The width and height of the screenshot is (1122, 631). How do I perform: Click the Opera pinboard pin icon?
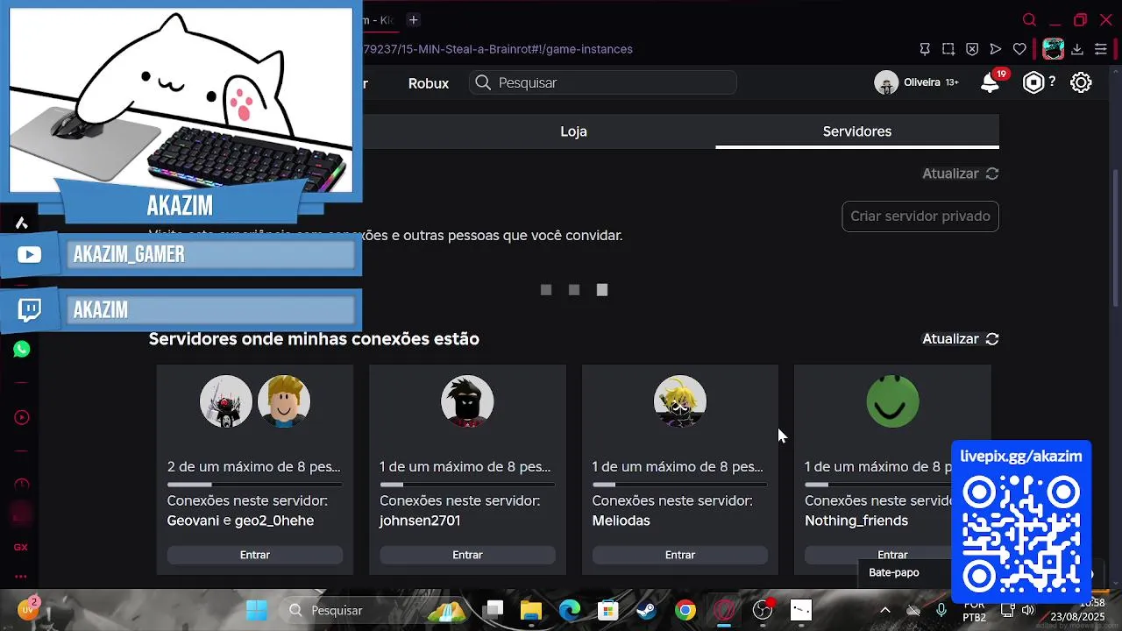(x=925, y=49)
